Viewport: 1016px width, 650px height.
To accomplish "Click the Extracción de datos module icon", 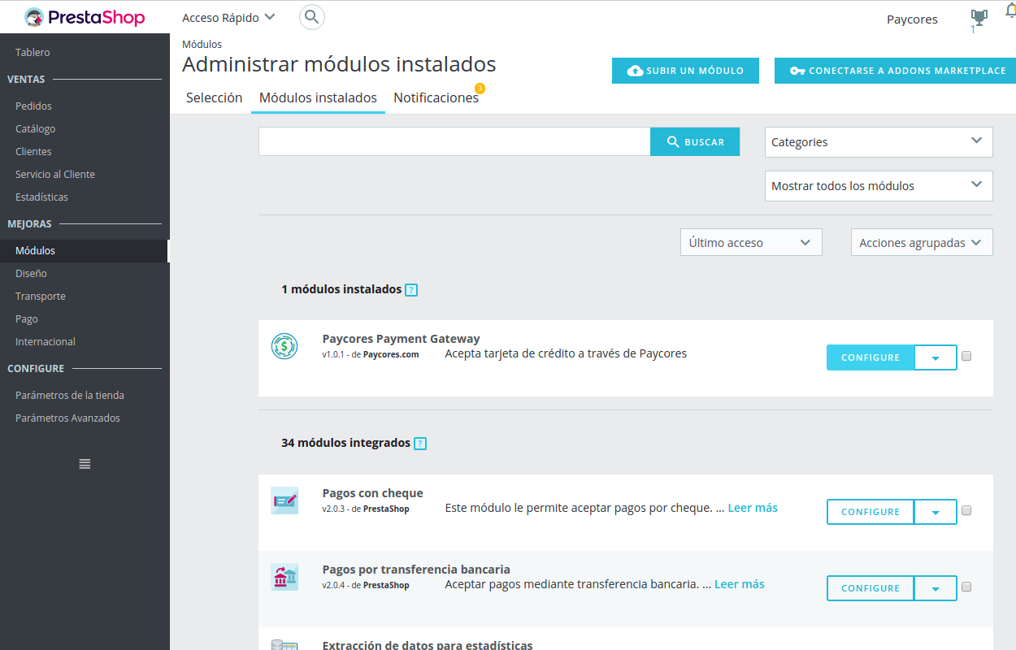I will (x=284, y=644).
